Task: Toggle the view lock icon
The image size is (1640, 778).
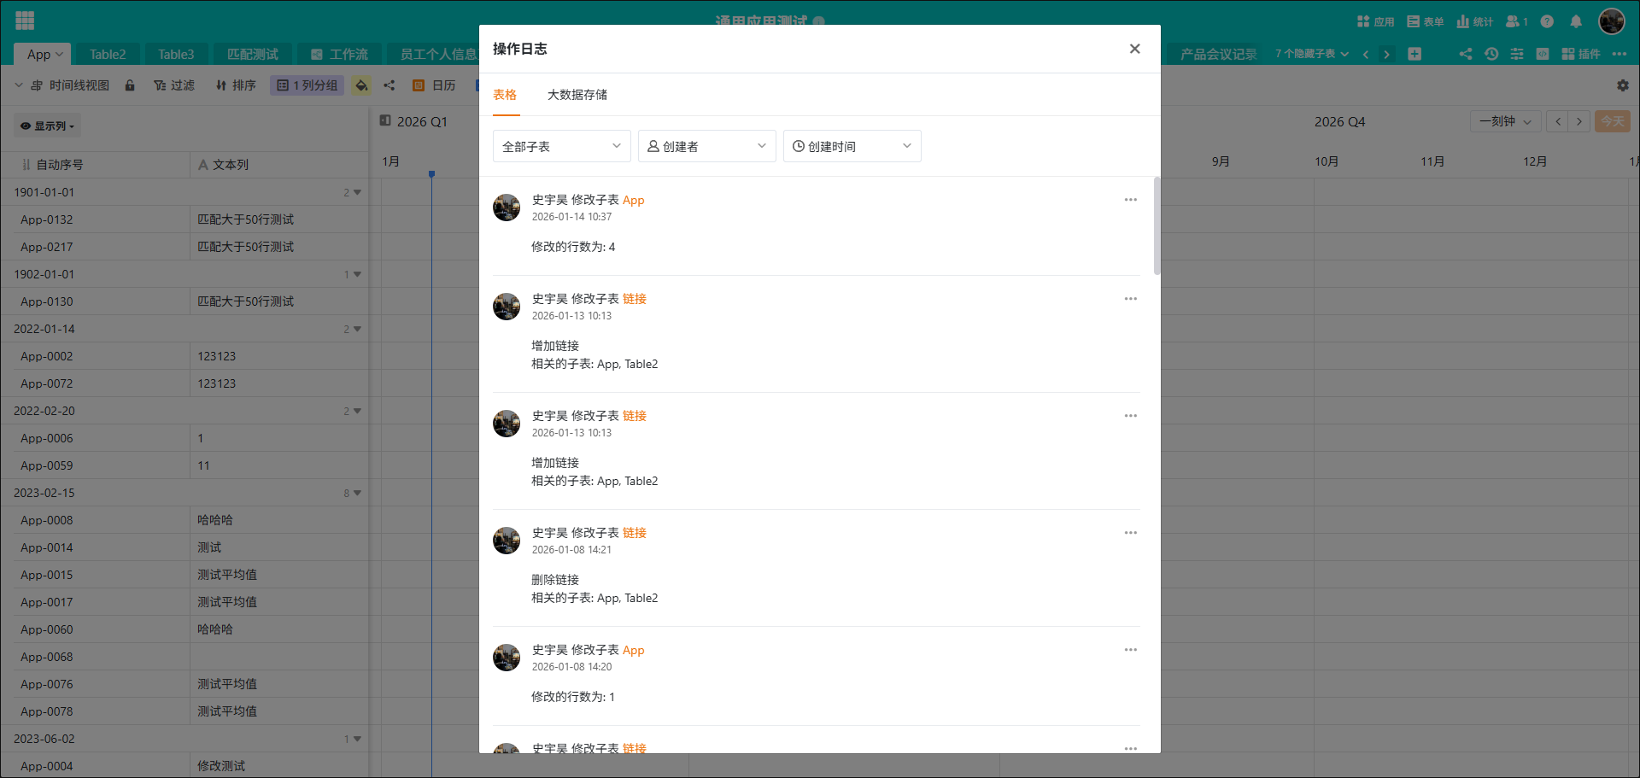Action: pos(130,85)
